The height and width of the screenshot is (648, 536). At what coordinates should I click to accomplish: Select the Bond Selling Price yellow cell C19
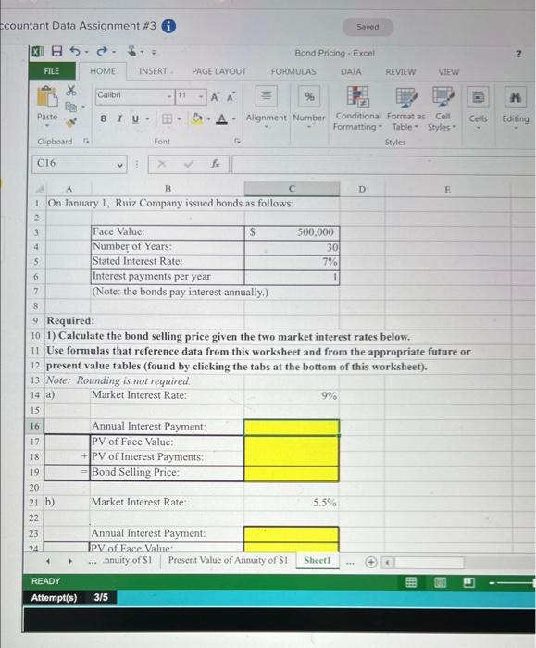[x=292, y=474]
